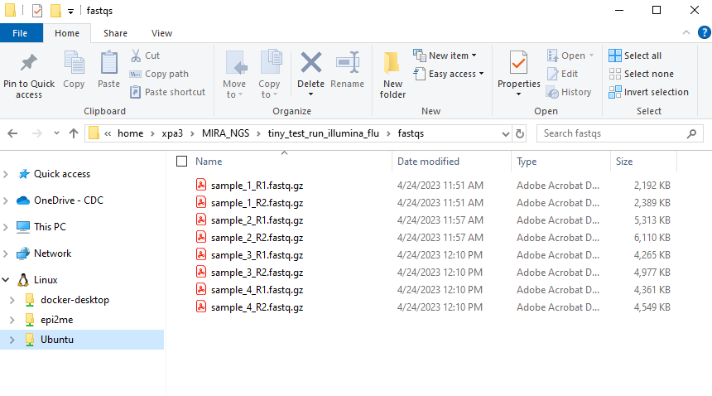Click Select all
The image size is (712, 396).
pyautogui.click(x=635, y=56)
